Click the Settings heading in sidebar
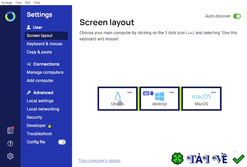The image size is (247, 167). (x=40, y=14)
